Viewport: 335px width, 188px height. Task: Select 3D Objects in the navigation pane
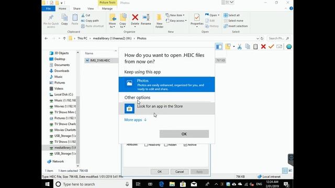coord(61,53)
